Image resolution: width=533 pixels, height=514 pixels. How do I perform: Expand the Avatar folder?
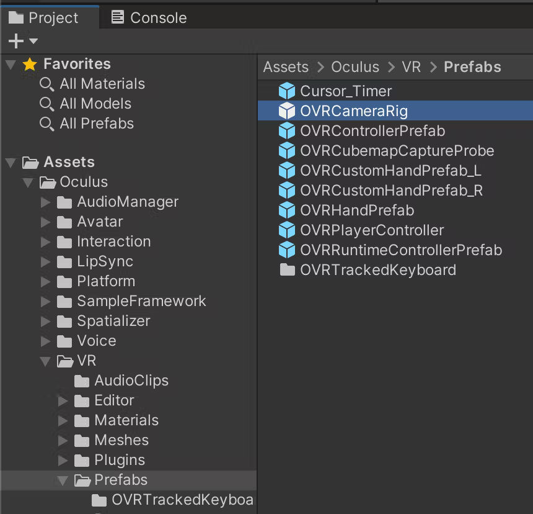44,222
